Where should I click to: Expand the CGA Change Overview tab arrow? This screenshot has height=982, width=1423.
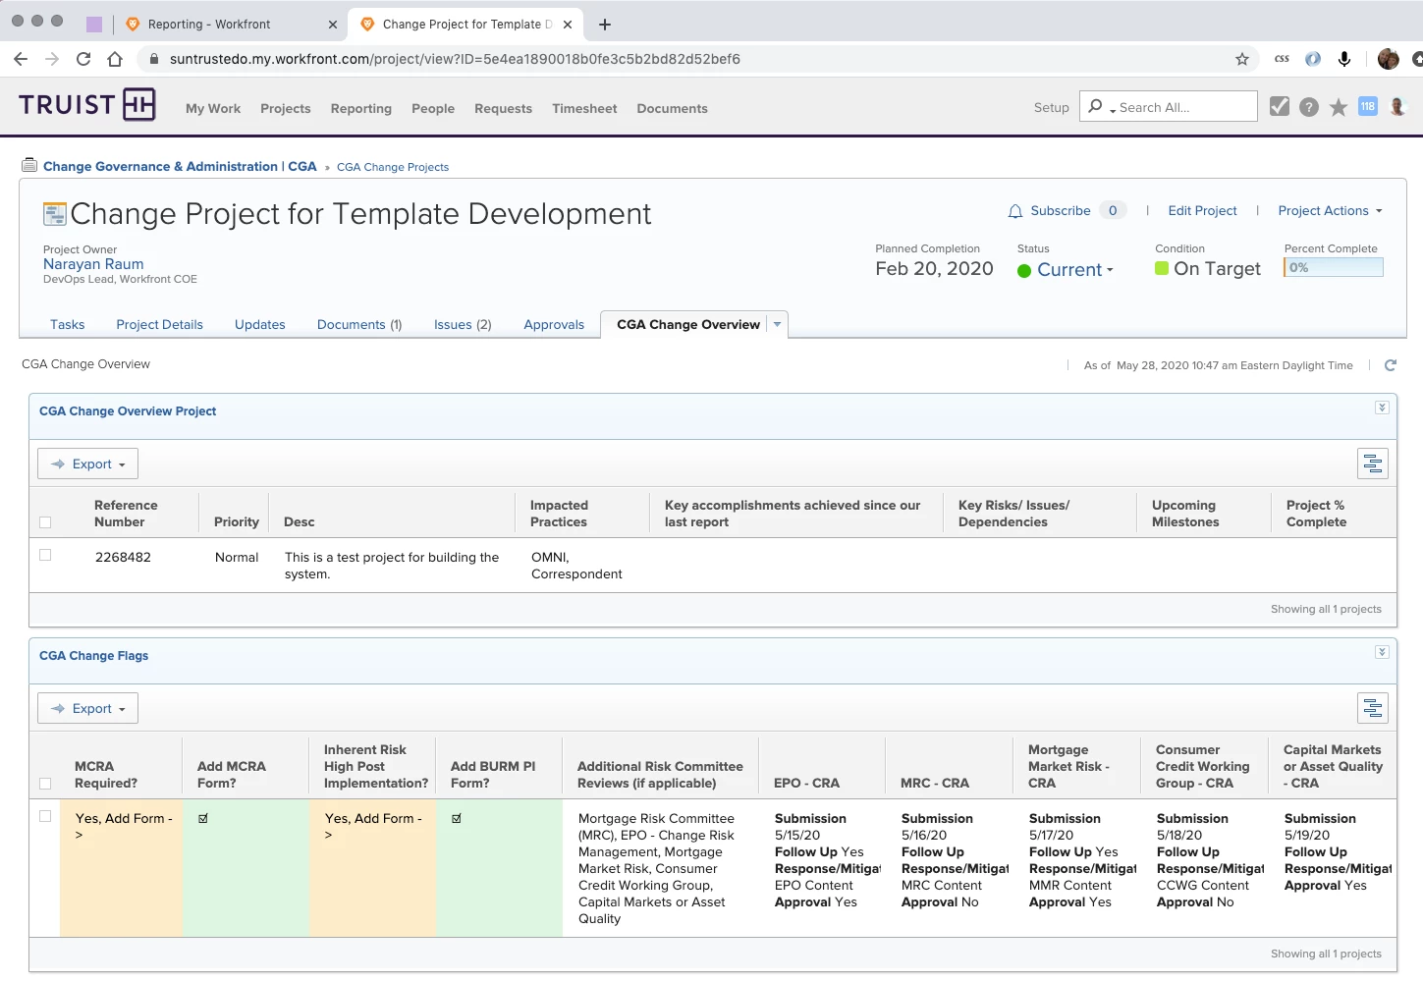click(x=777, y=324)
